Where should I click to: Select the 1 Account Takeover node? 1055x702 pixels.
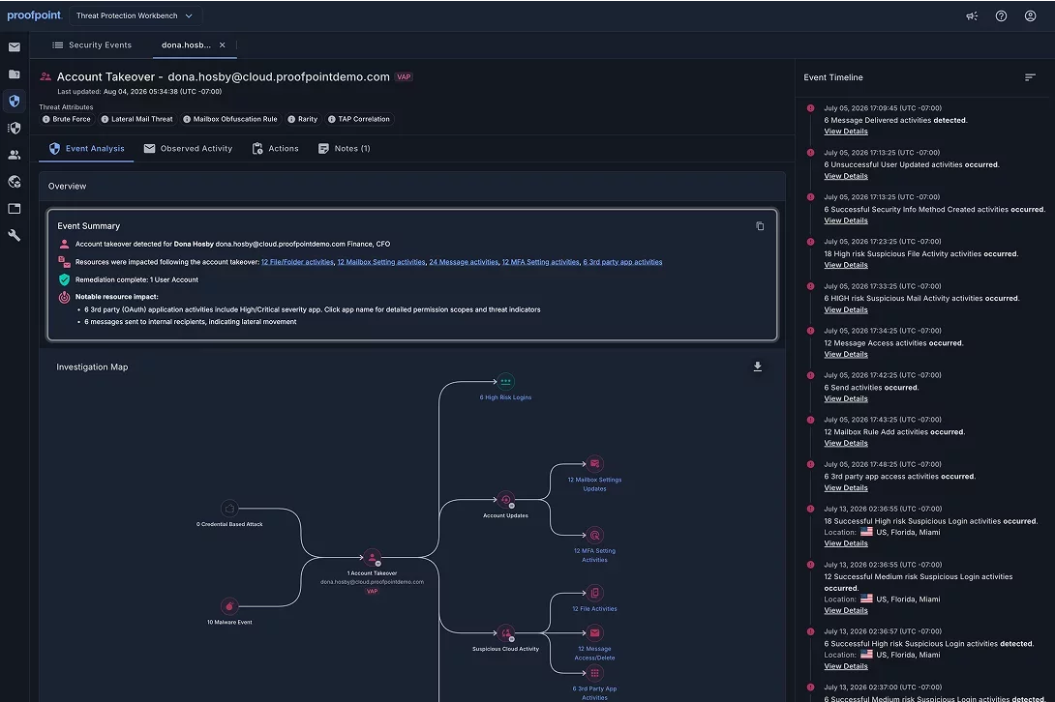point(372,557)
